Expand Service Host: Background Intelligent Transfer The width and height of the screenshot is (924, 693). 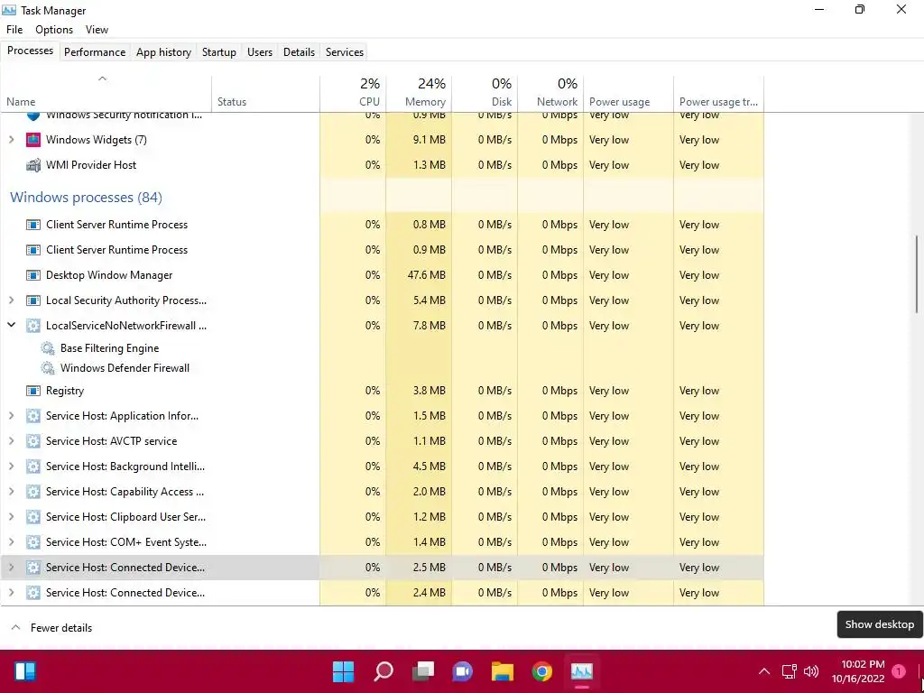(11, 467)
